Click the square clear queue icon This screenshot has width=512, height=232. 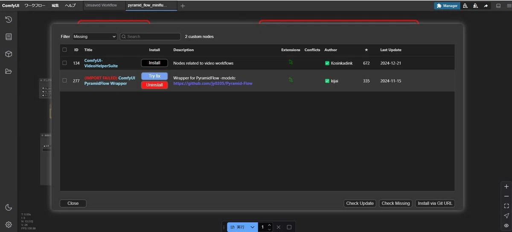point(289,227)
